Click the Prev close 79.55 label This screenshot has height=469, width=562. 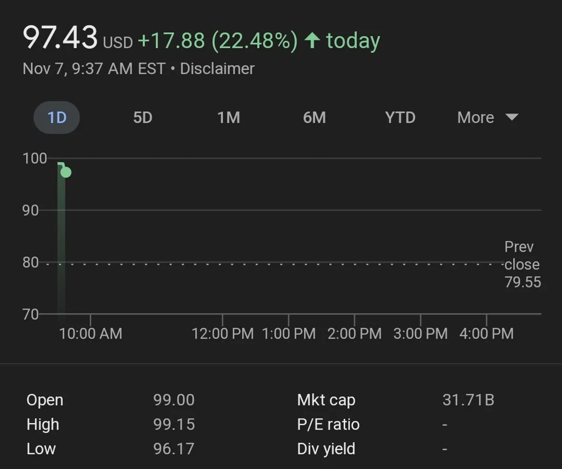522,264
